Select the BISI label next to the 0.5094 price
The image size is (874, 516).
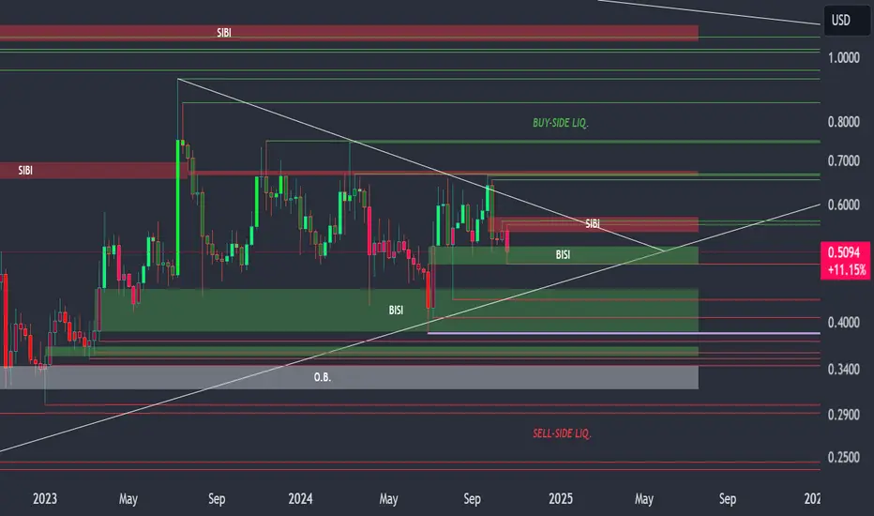click(563, 255)
